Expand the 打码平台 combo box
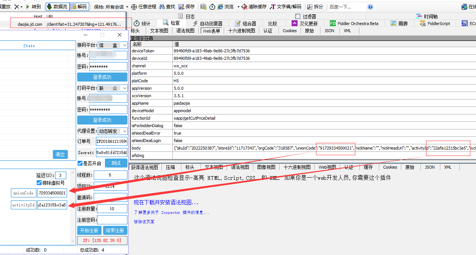 (x=124, y=89)
